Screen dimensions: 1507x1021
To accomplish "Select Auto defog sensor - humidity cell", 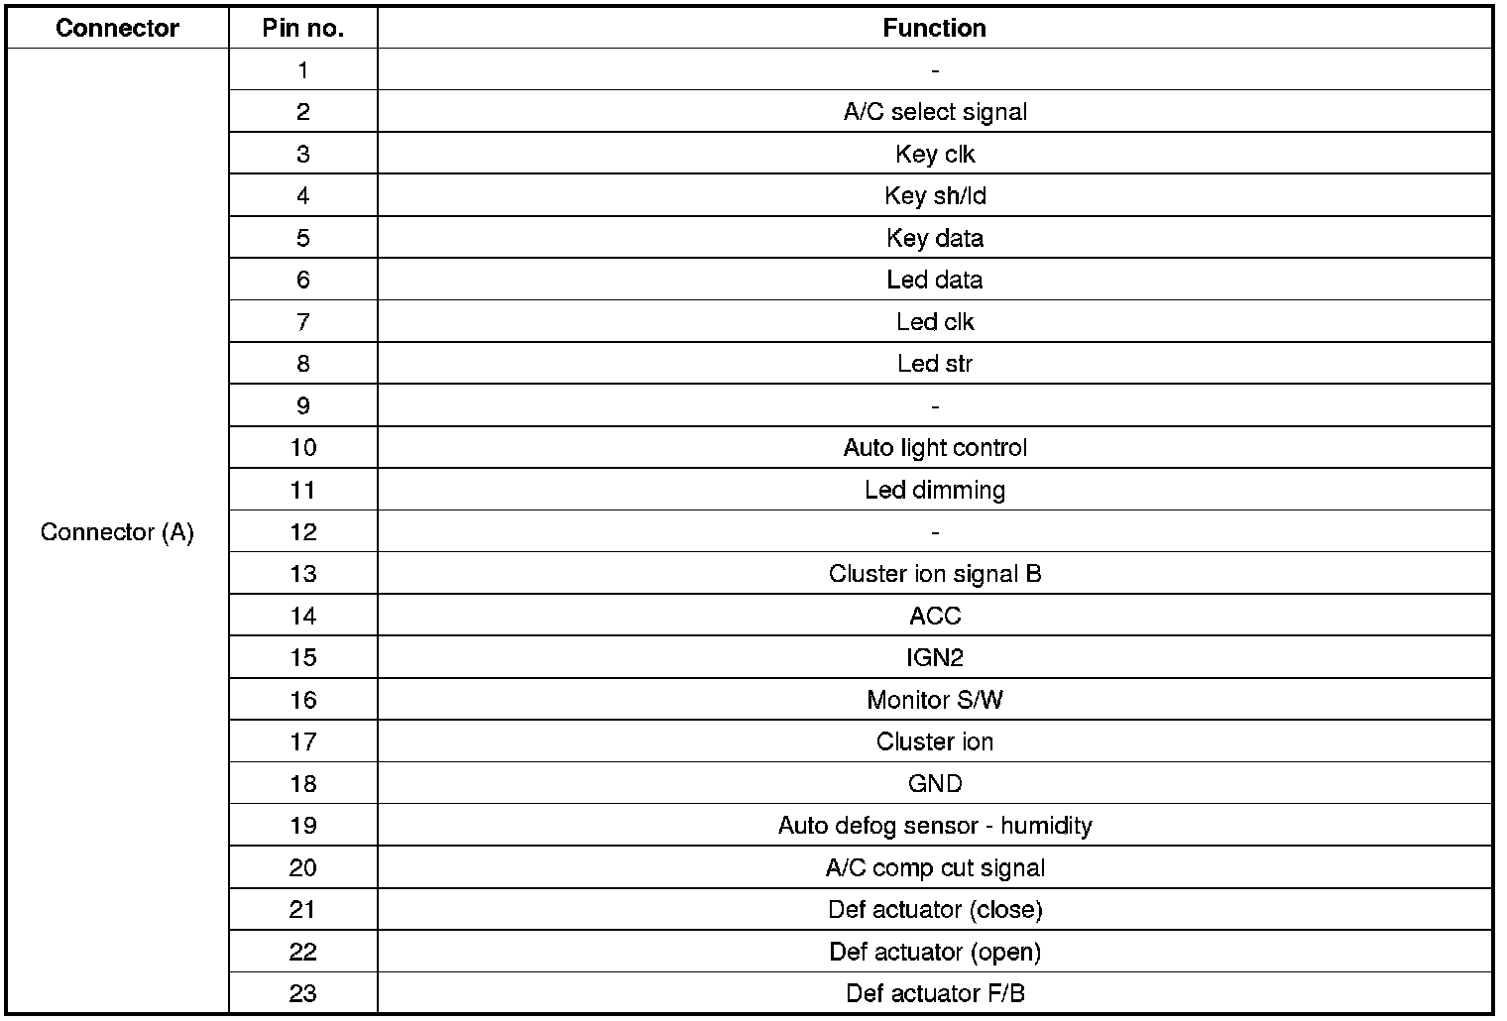I will click(934, 826).
